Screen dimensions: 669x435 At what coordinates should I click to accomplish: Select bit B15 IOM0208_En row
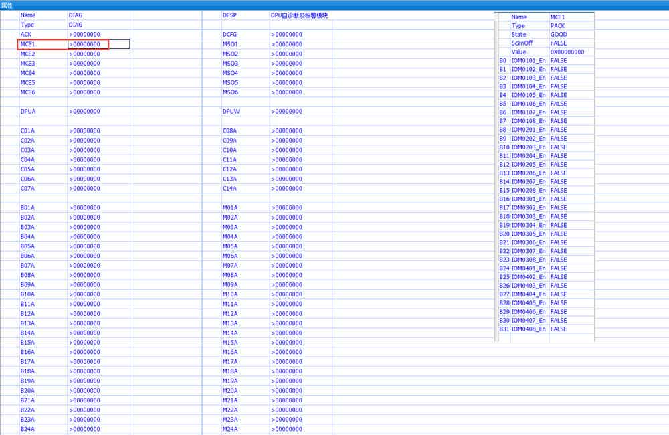point(546,190)
